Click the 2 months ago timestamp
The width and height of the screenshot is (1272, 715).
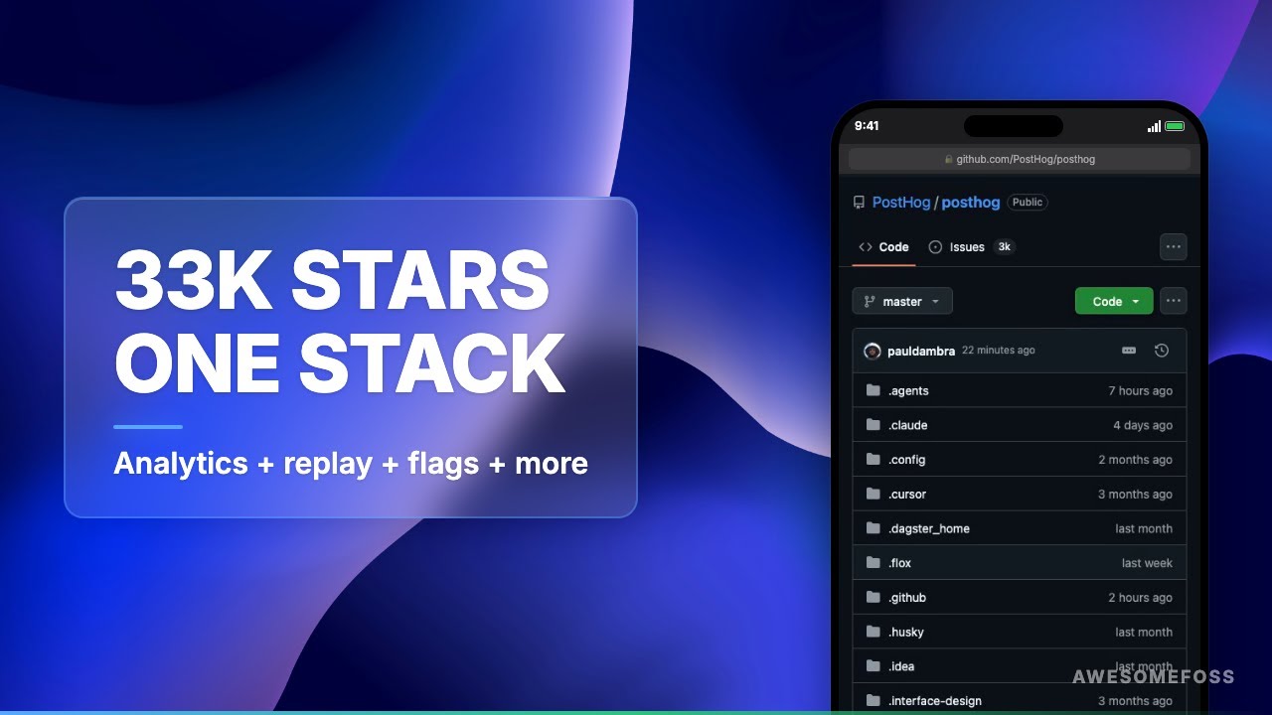pos(1136,460)
